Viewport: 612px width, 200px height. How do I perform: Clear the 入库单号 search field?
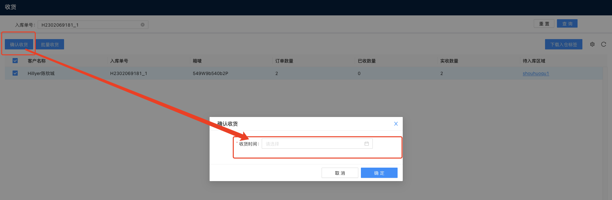(143, 25)
